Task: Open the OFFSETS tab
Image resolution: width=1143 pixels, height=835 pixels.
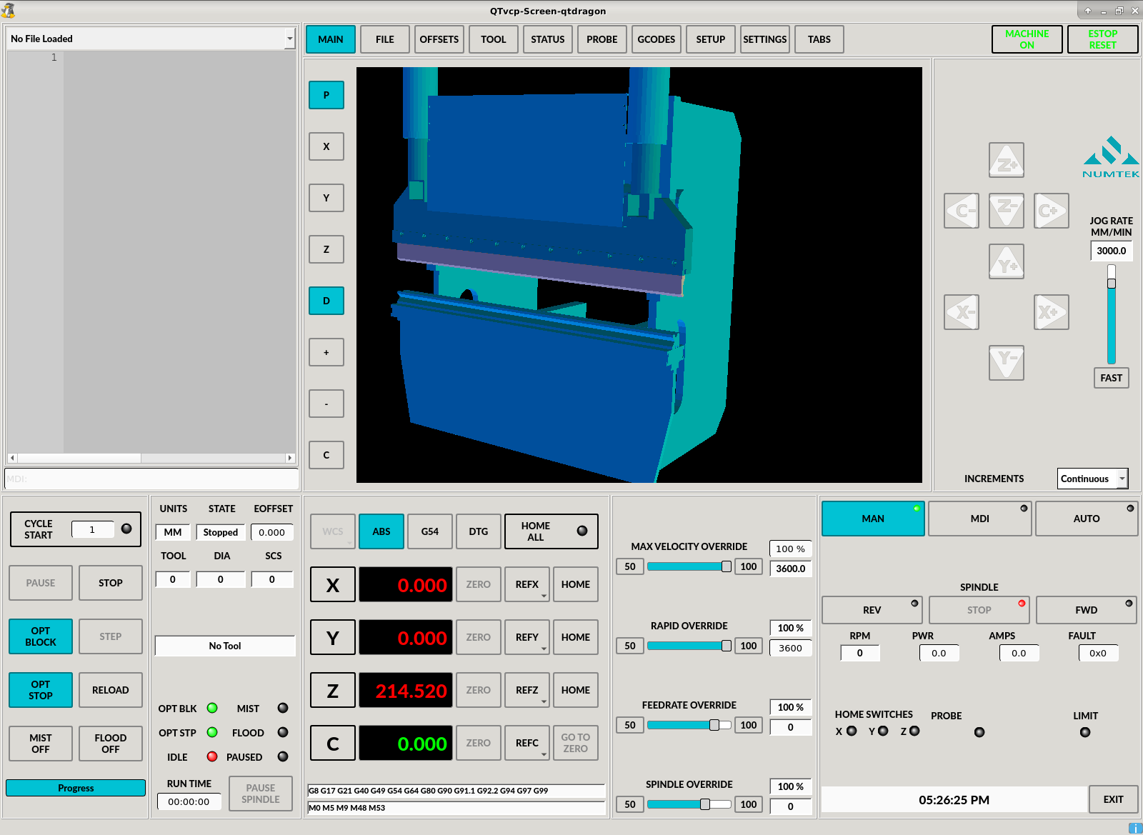Action: pos(439,39)
